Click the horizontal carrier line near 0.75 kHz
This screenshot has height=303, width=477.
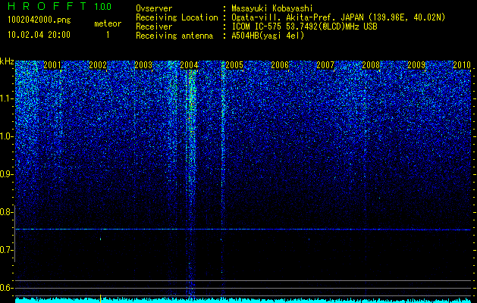pos(243,230)
